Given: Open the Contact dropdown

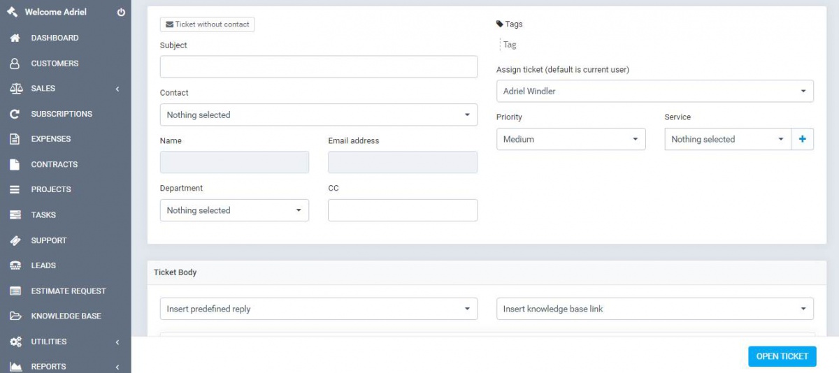Looking at the screenshot, I should (x=318, y=115).
